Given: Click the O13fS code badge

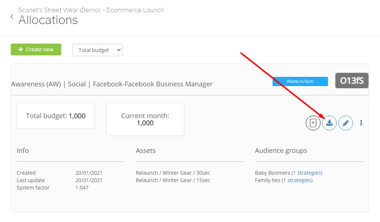Looking at the screenshot, I should pos(352,81).
